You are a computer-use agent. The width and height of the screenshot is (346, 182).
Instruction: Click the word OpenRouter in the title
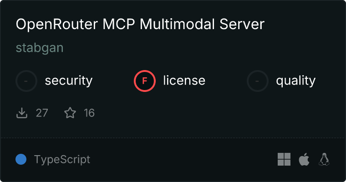57,24
